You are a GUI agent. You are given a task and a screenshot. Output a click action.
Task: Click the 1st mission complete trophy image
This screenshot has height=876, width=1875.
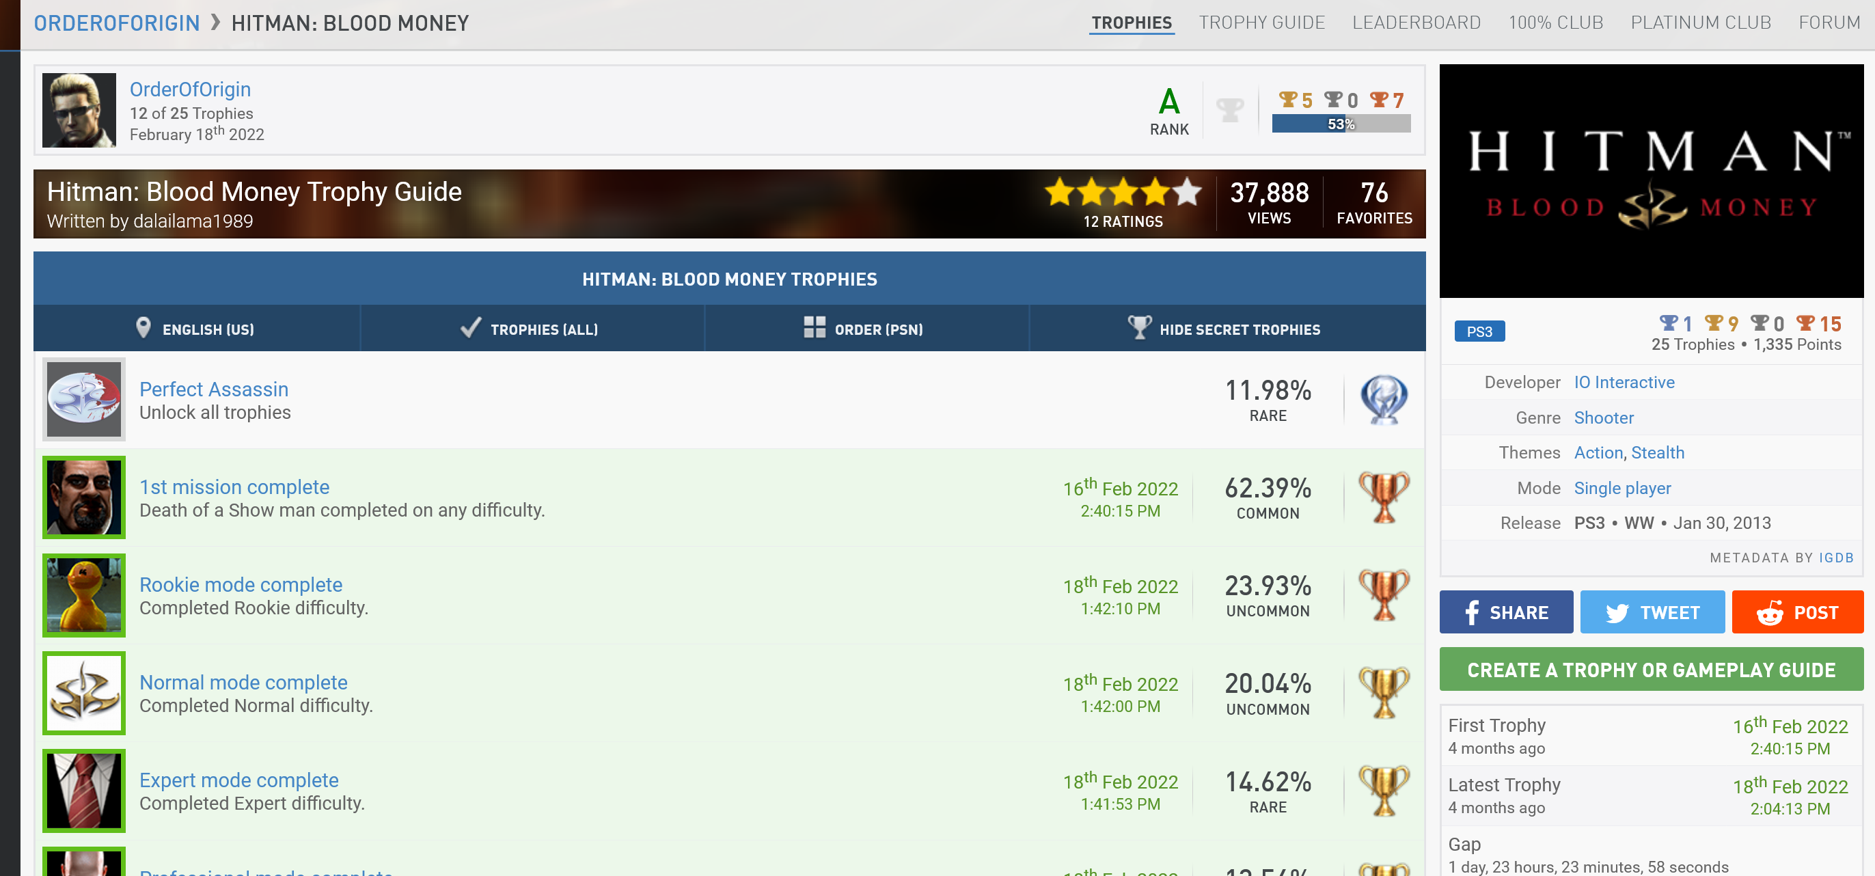click(83, 497)
